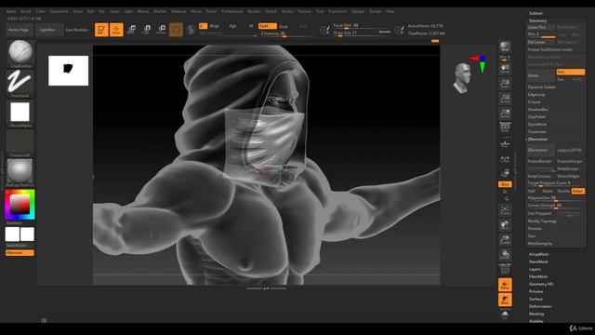The image size is (595, 335).
Task: Expand the DynaMesh section
Action: click(537, 124)
